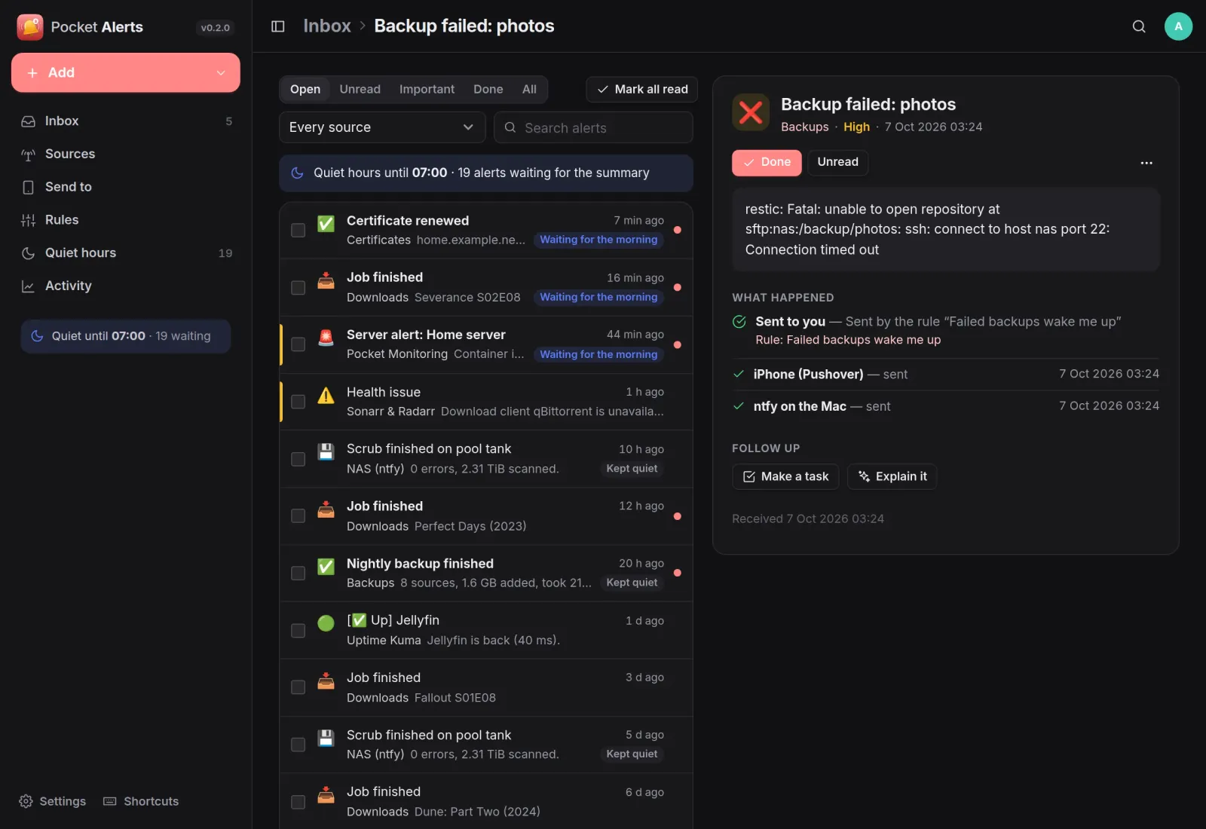The width and height of the screenshot is (1206, 829).
Task: Expand the Add button chevron
Action: 221,73
